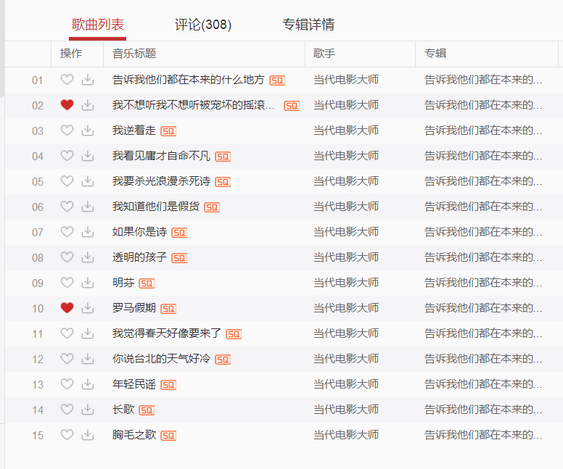Click SQ badge of 透明的孩子
This screenshot has width=563, height=469.
179,258
